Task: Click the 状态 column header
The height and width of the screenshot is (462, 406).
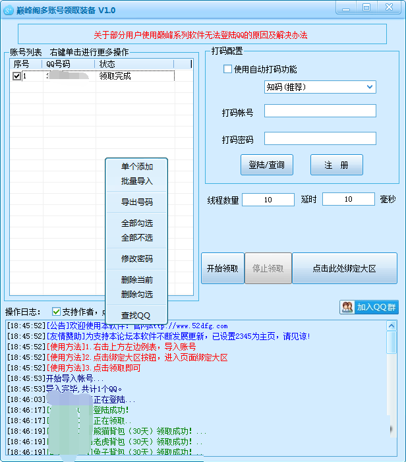Action: point(134,64)
